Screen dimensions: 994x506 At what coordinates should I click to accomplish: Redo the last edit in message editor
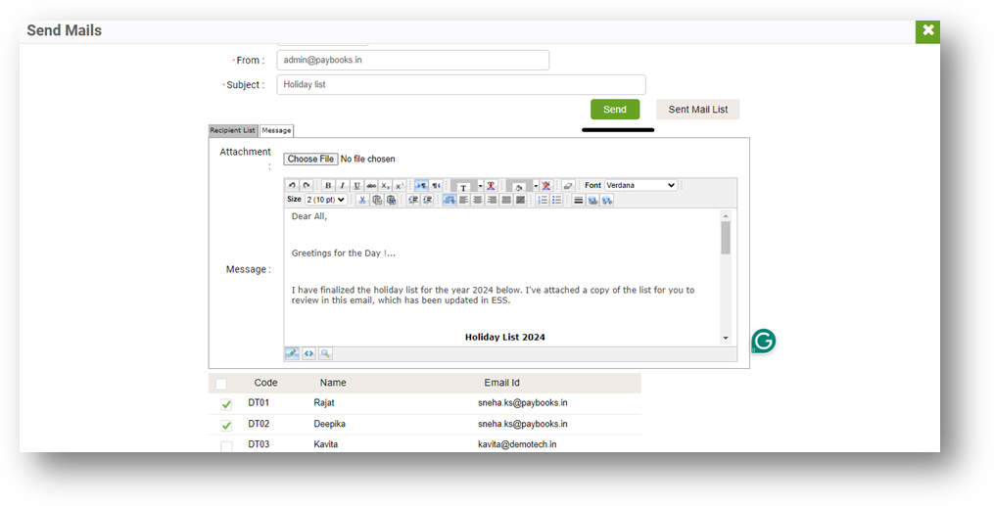pos(307,186)
